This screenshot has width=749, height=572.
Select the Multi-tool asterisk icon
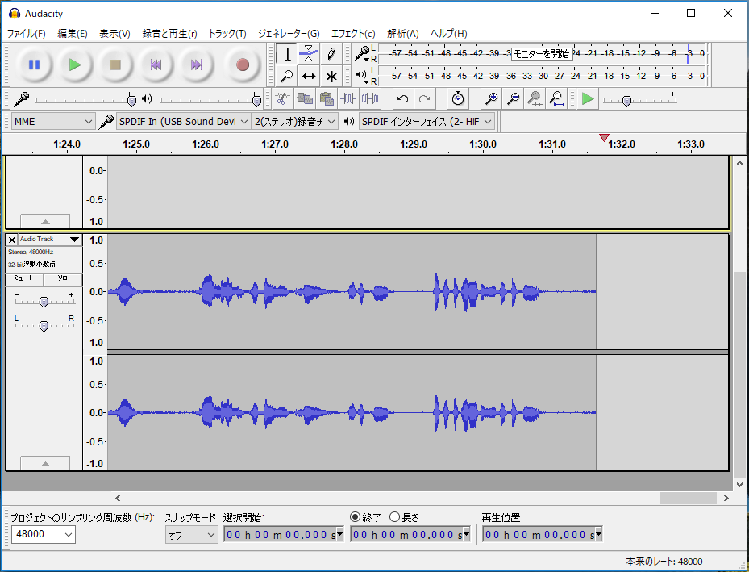(331, 76)
